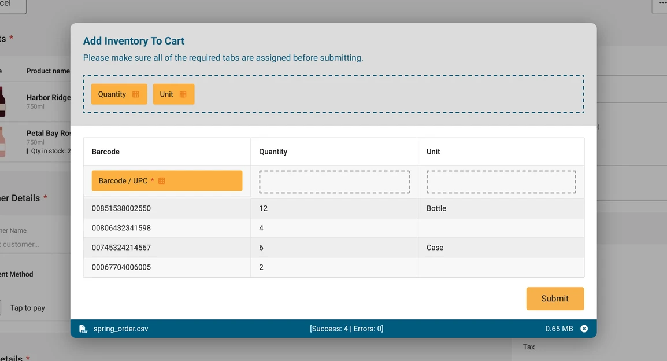
Task: Select the Barcode / UPC assigned tag
Action: click(x=166, y=181)
